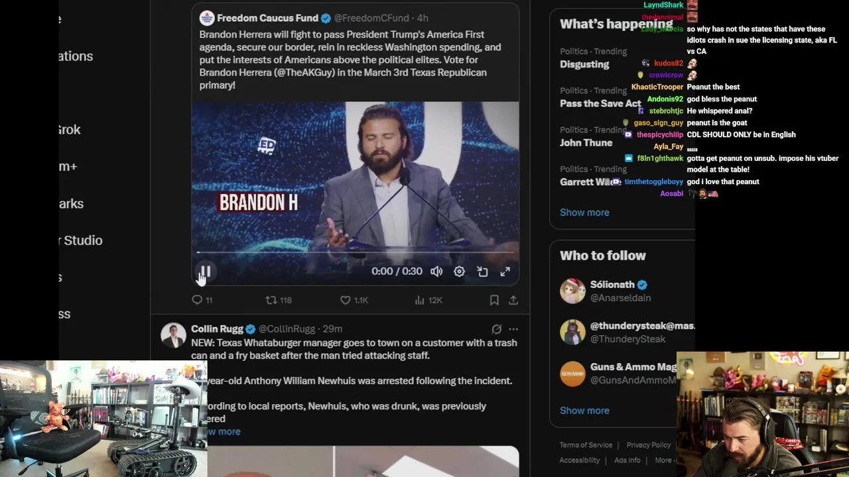This screenshot has height=477, width=849.
Task: Open the Pass the Save Act trend
Action: pos(600,103)
